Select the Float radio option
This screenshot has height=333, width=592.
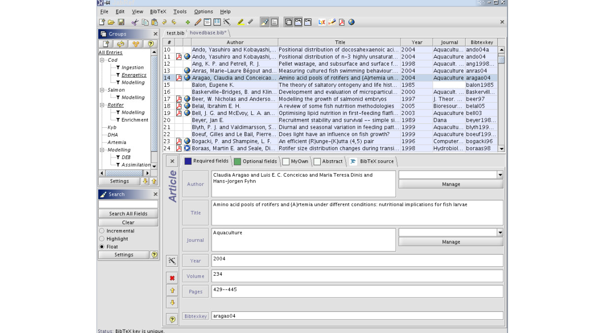coord(102,247)
